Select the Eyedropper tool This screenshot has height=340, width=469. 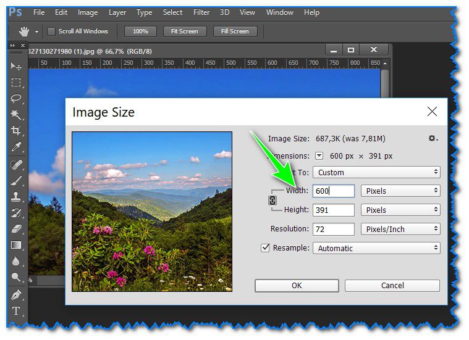coord(16,147)
